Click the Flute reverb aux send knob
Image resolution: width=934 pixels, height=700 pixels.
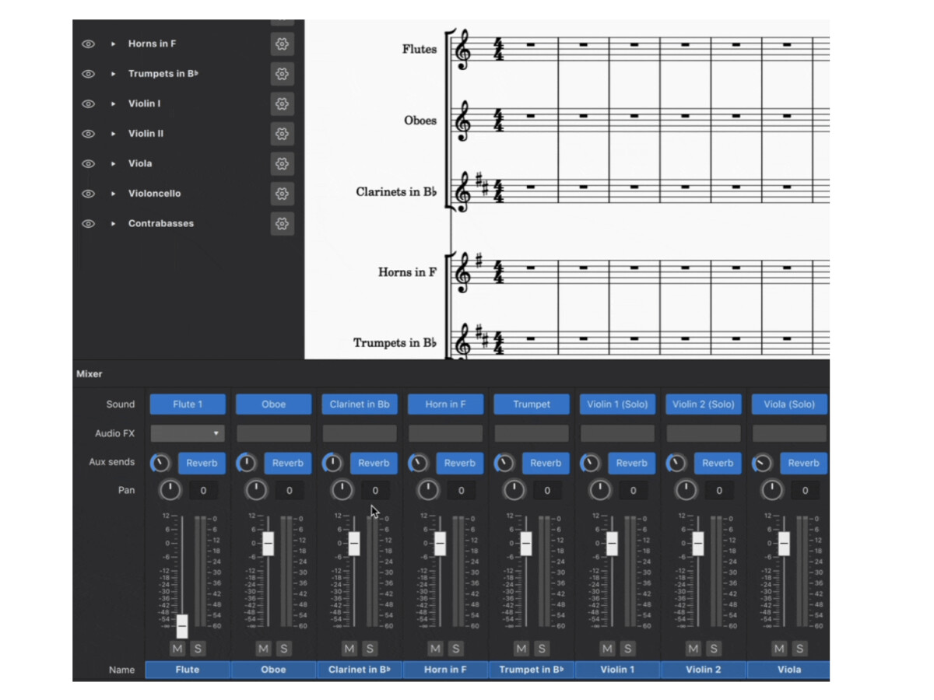(160, 464)
